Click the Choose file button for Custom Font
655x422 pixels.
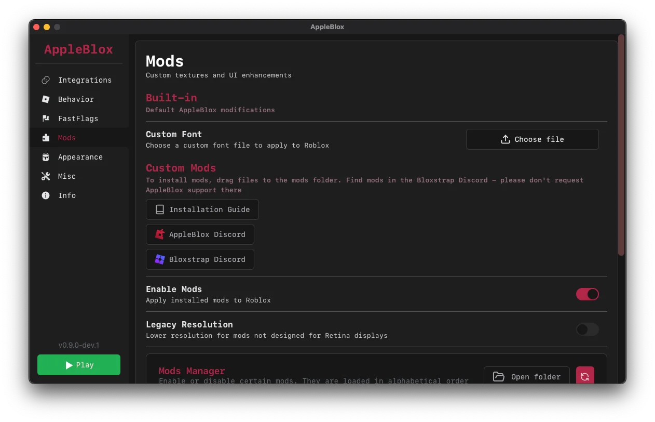[532, 139]
